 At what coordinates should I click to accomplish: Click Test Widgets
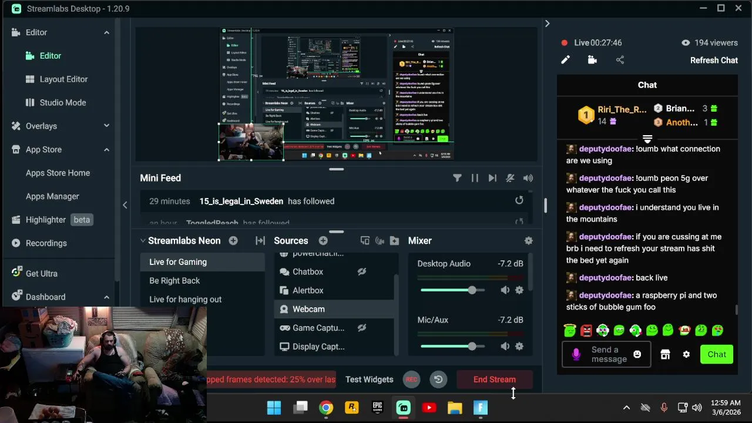(369, 380)
